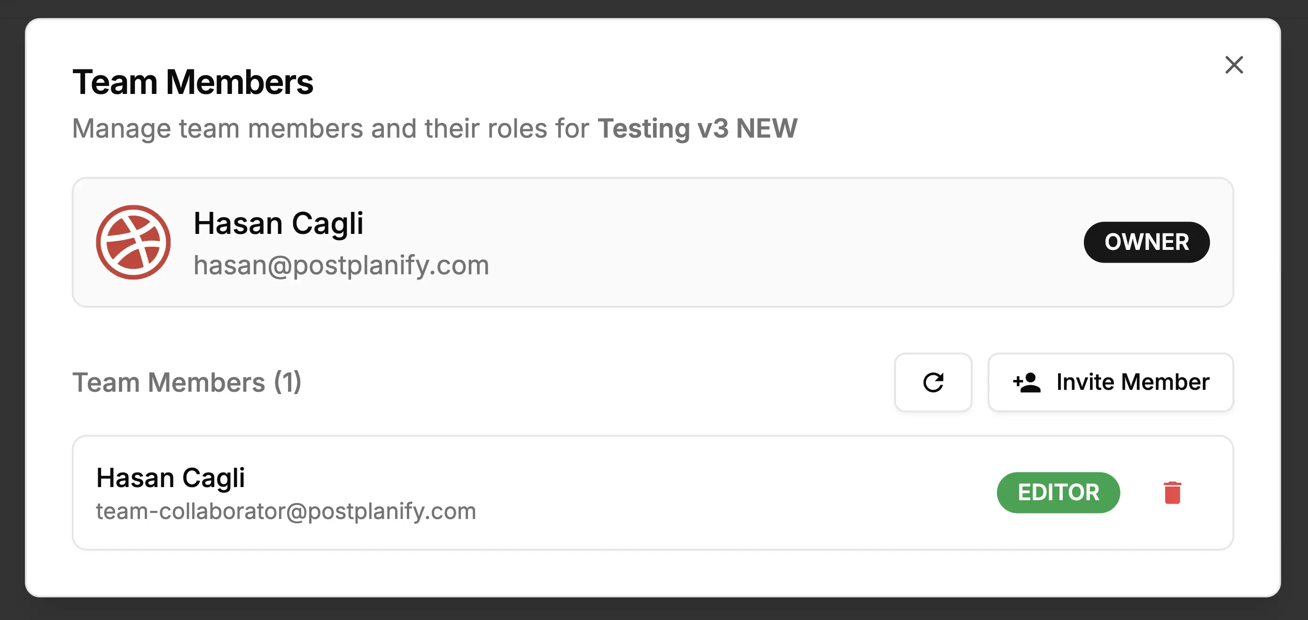This screenshot has height=620, width=1308.
Task: Open the green EDITOR role badge
Action: [x=1058, y=493]
